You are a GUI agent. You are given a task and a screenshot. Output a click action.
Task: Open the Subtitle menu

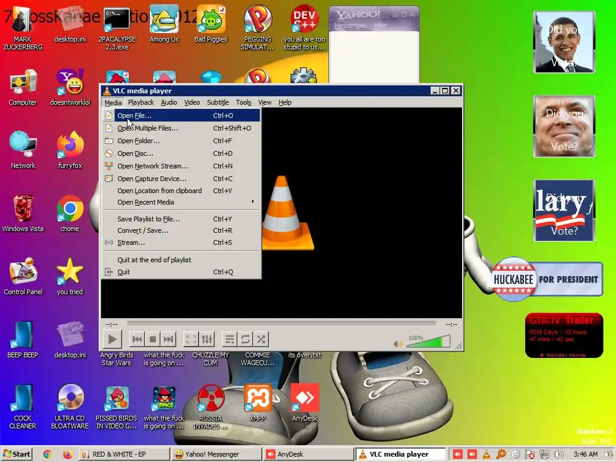coord(218,102)
